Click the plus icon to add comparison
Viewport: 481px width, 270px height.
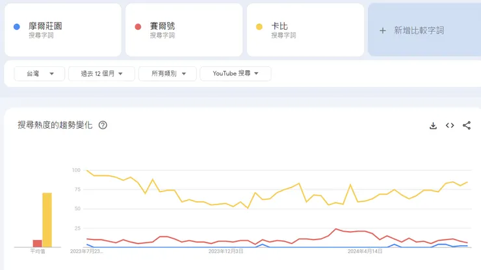[382, 31]
